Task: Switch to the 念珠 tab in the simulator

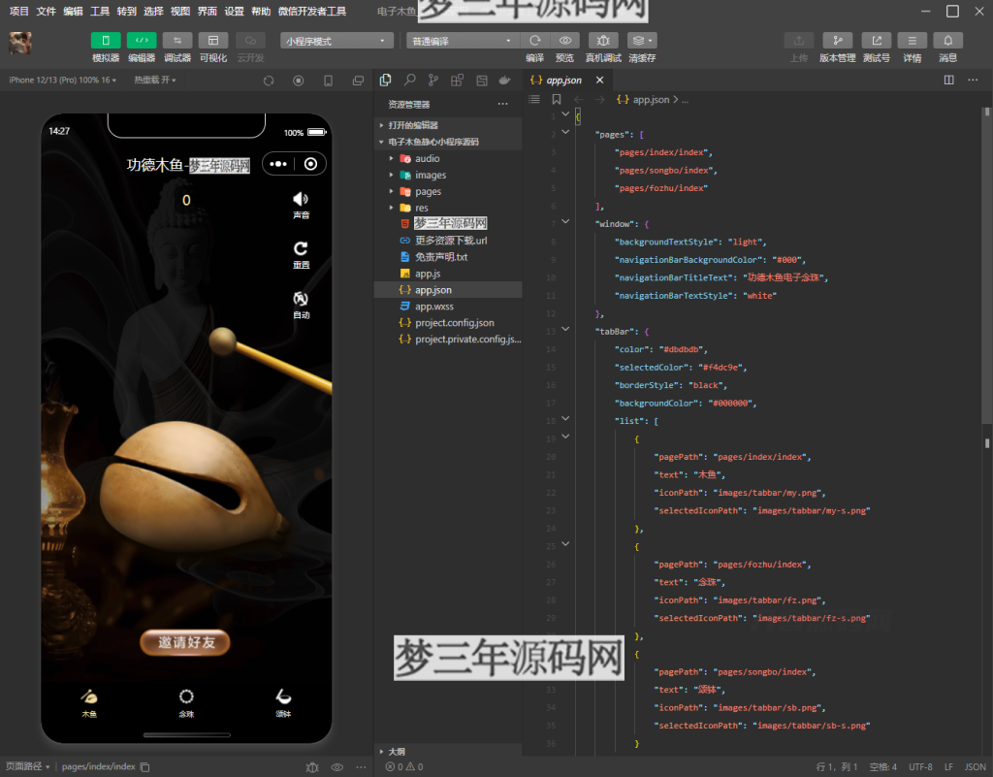Action: pos(186,702)
